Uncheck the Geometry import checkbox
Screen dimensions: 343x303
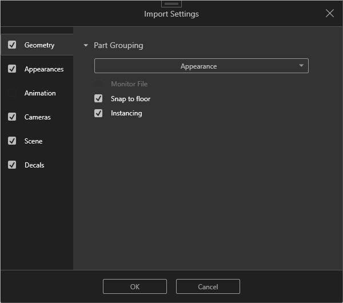pos(12,45)
